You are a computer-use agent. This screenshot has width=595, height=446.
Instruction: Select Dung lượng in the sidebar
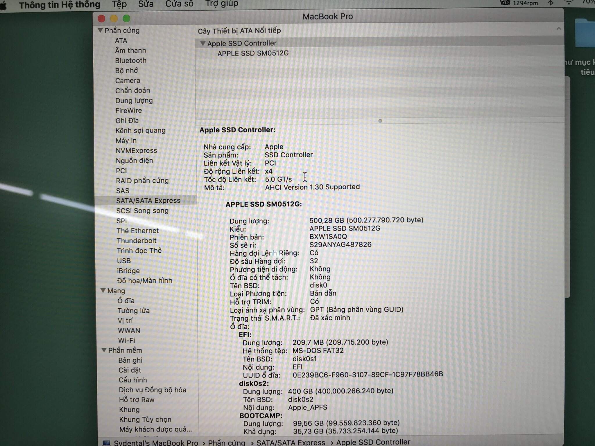(x=134, y=100)
